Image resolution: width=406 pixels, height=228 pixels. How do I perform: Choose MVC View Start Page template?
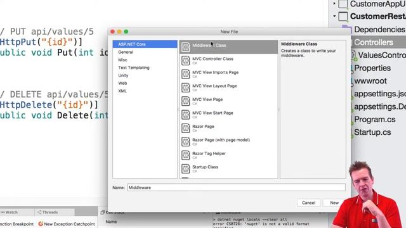click(213, 113)
